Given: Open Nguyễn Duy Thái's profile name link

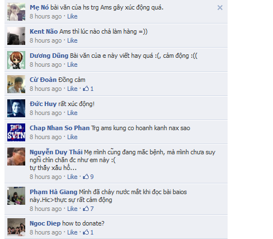Looking at the screenshot, I should [x=56, y=152].
